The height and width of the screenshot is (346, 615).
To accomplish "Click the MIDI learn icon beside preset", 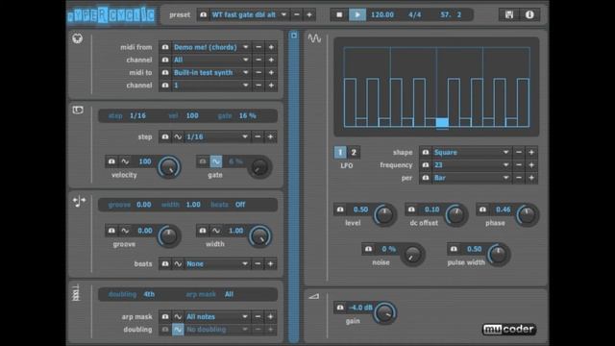I will pyautogui.click(x=203, y=15).
